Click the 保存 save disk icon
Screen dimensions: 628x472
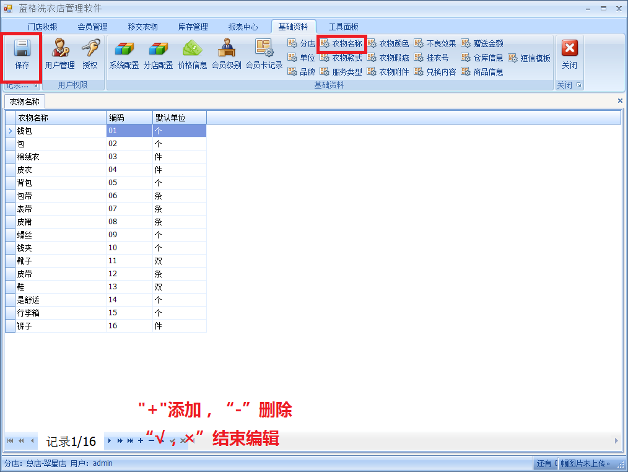pos(22,48)
